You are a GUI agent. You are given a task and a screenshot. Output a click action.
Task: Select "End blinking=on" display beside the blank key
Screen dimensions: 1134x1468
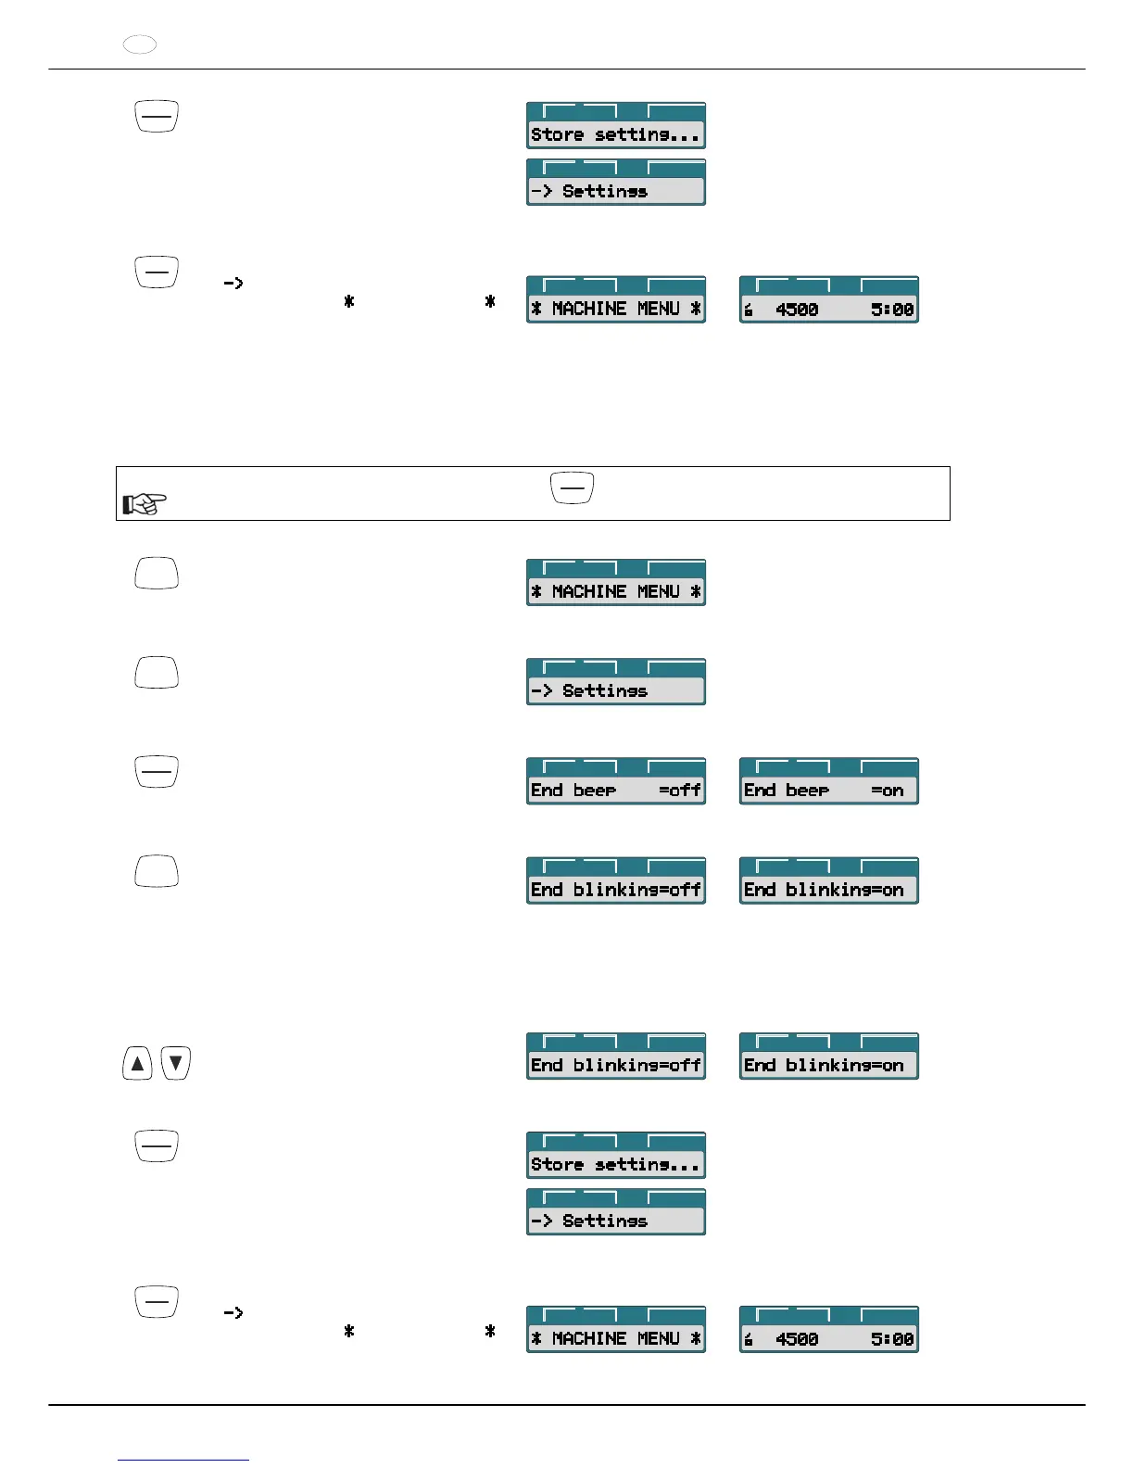click(828, 880)
